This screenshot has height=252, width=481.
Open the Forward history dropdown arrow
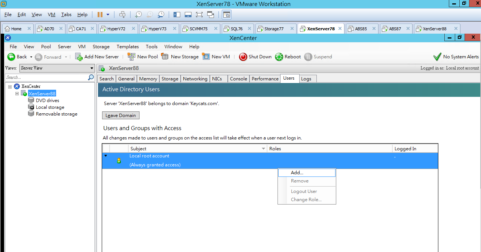[x=66, y=57]
